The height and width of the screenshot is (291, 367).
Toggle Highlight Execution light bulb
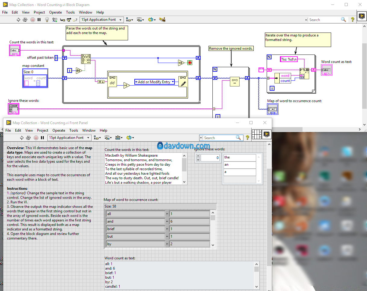(x=47, y=20)
